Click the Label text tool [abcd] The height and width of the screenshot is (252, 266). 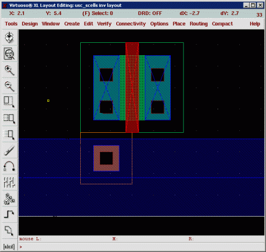(9, 246)
